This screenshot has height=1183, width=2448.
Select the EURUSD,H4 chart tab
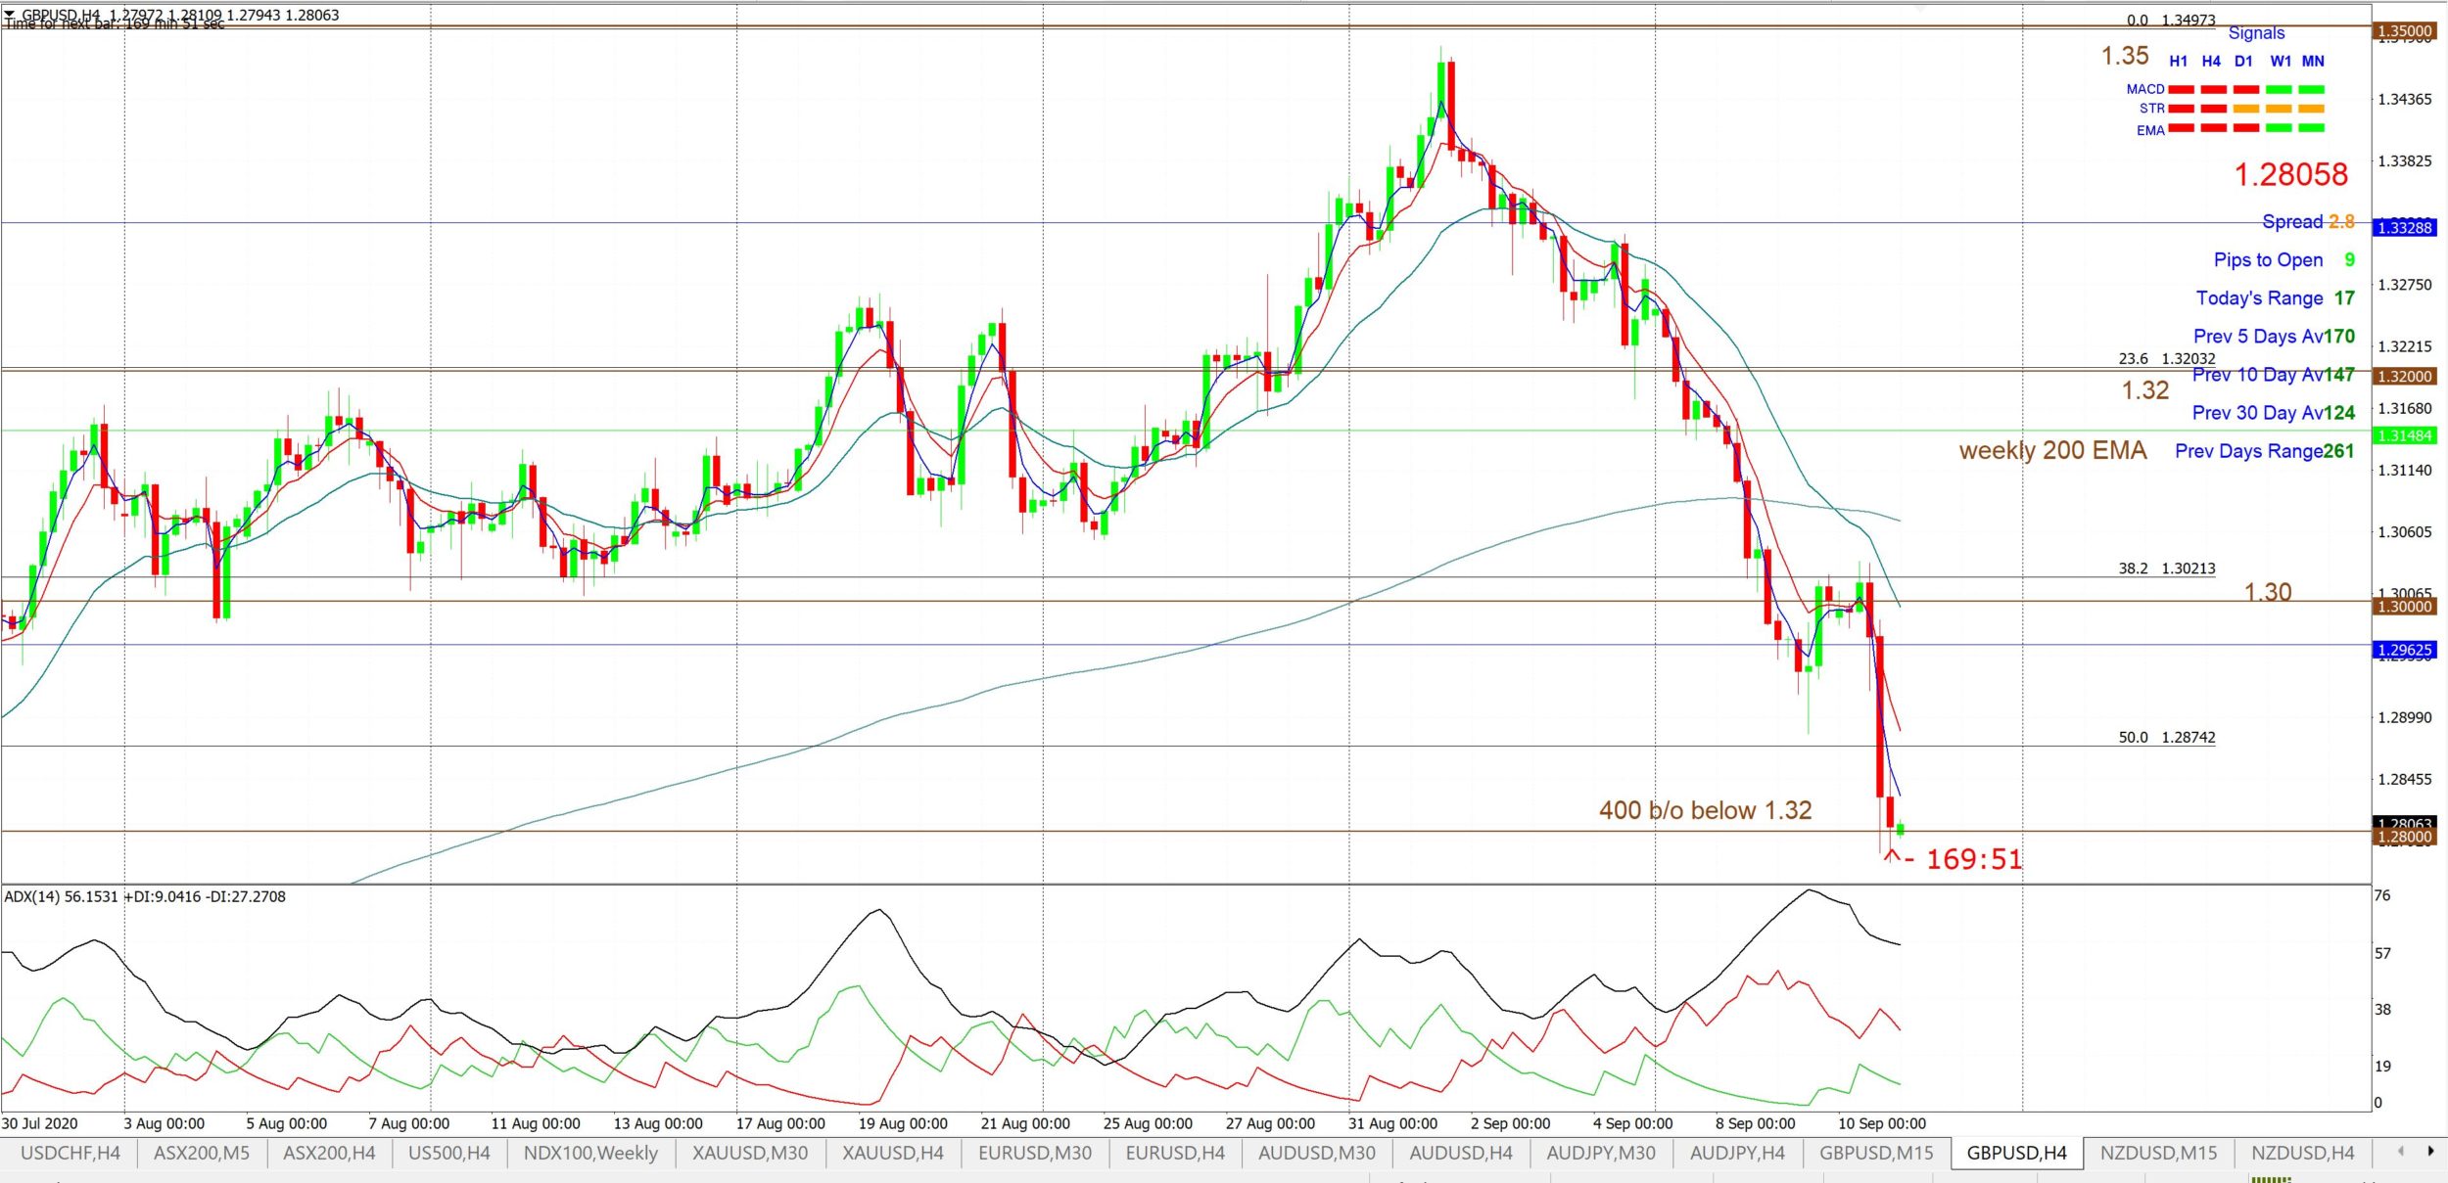(1175, 1153)
